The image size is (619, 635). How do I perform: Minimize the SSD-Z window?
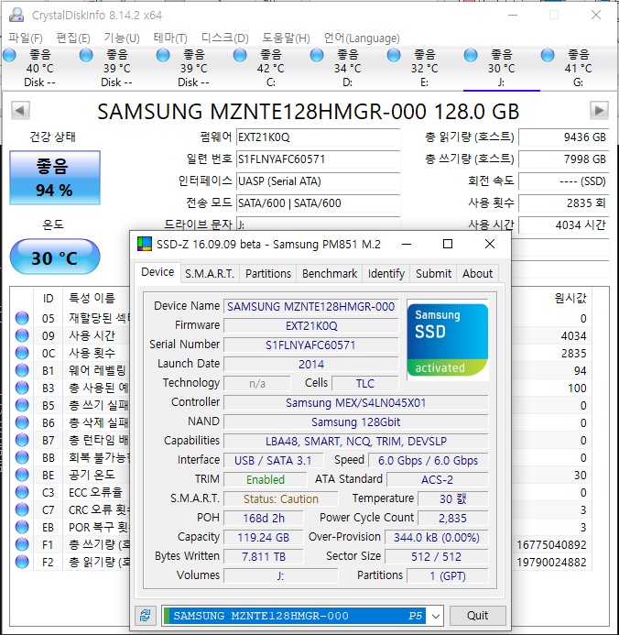[x=407, y=244]
